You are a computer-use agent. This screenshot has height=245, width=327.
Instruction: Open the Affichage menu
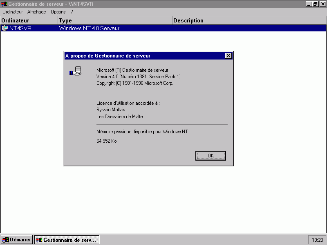[x=36, y=12]
